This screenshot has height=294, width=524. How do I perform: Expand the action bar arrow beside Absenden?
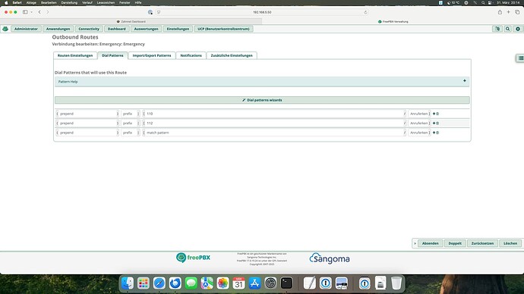[415, 243]
